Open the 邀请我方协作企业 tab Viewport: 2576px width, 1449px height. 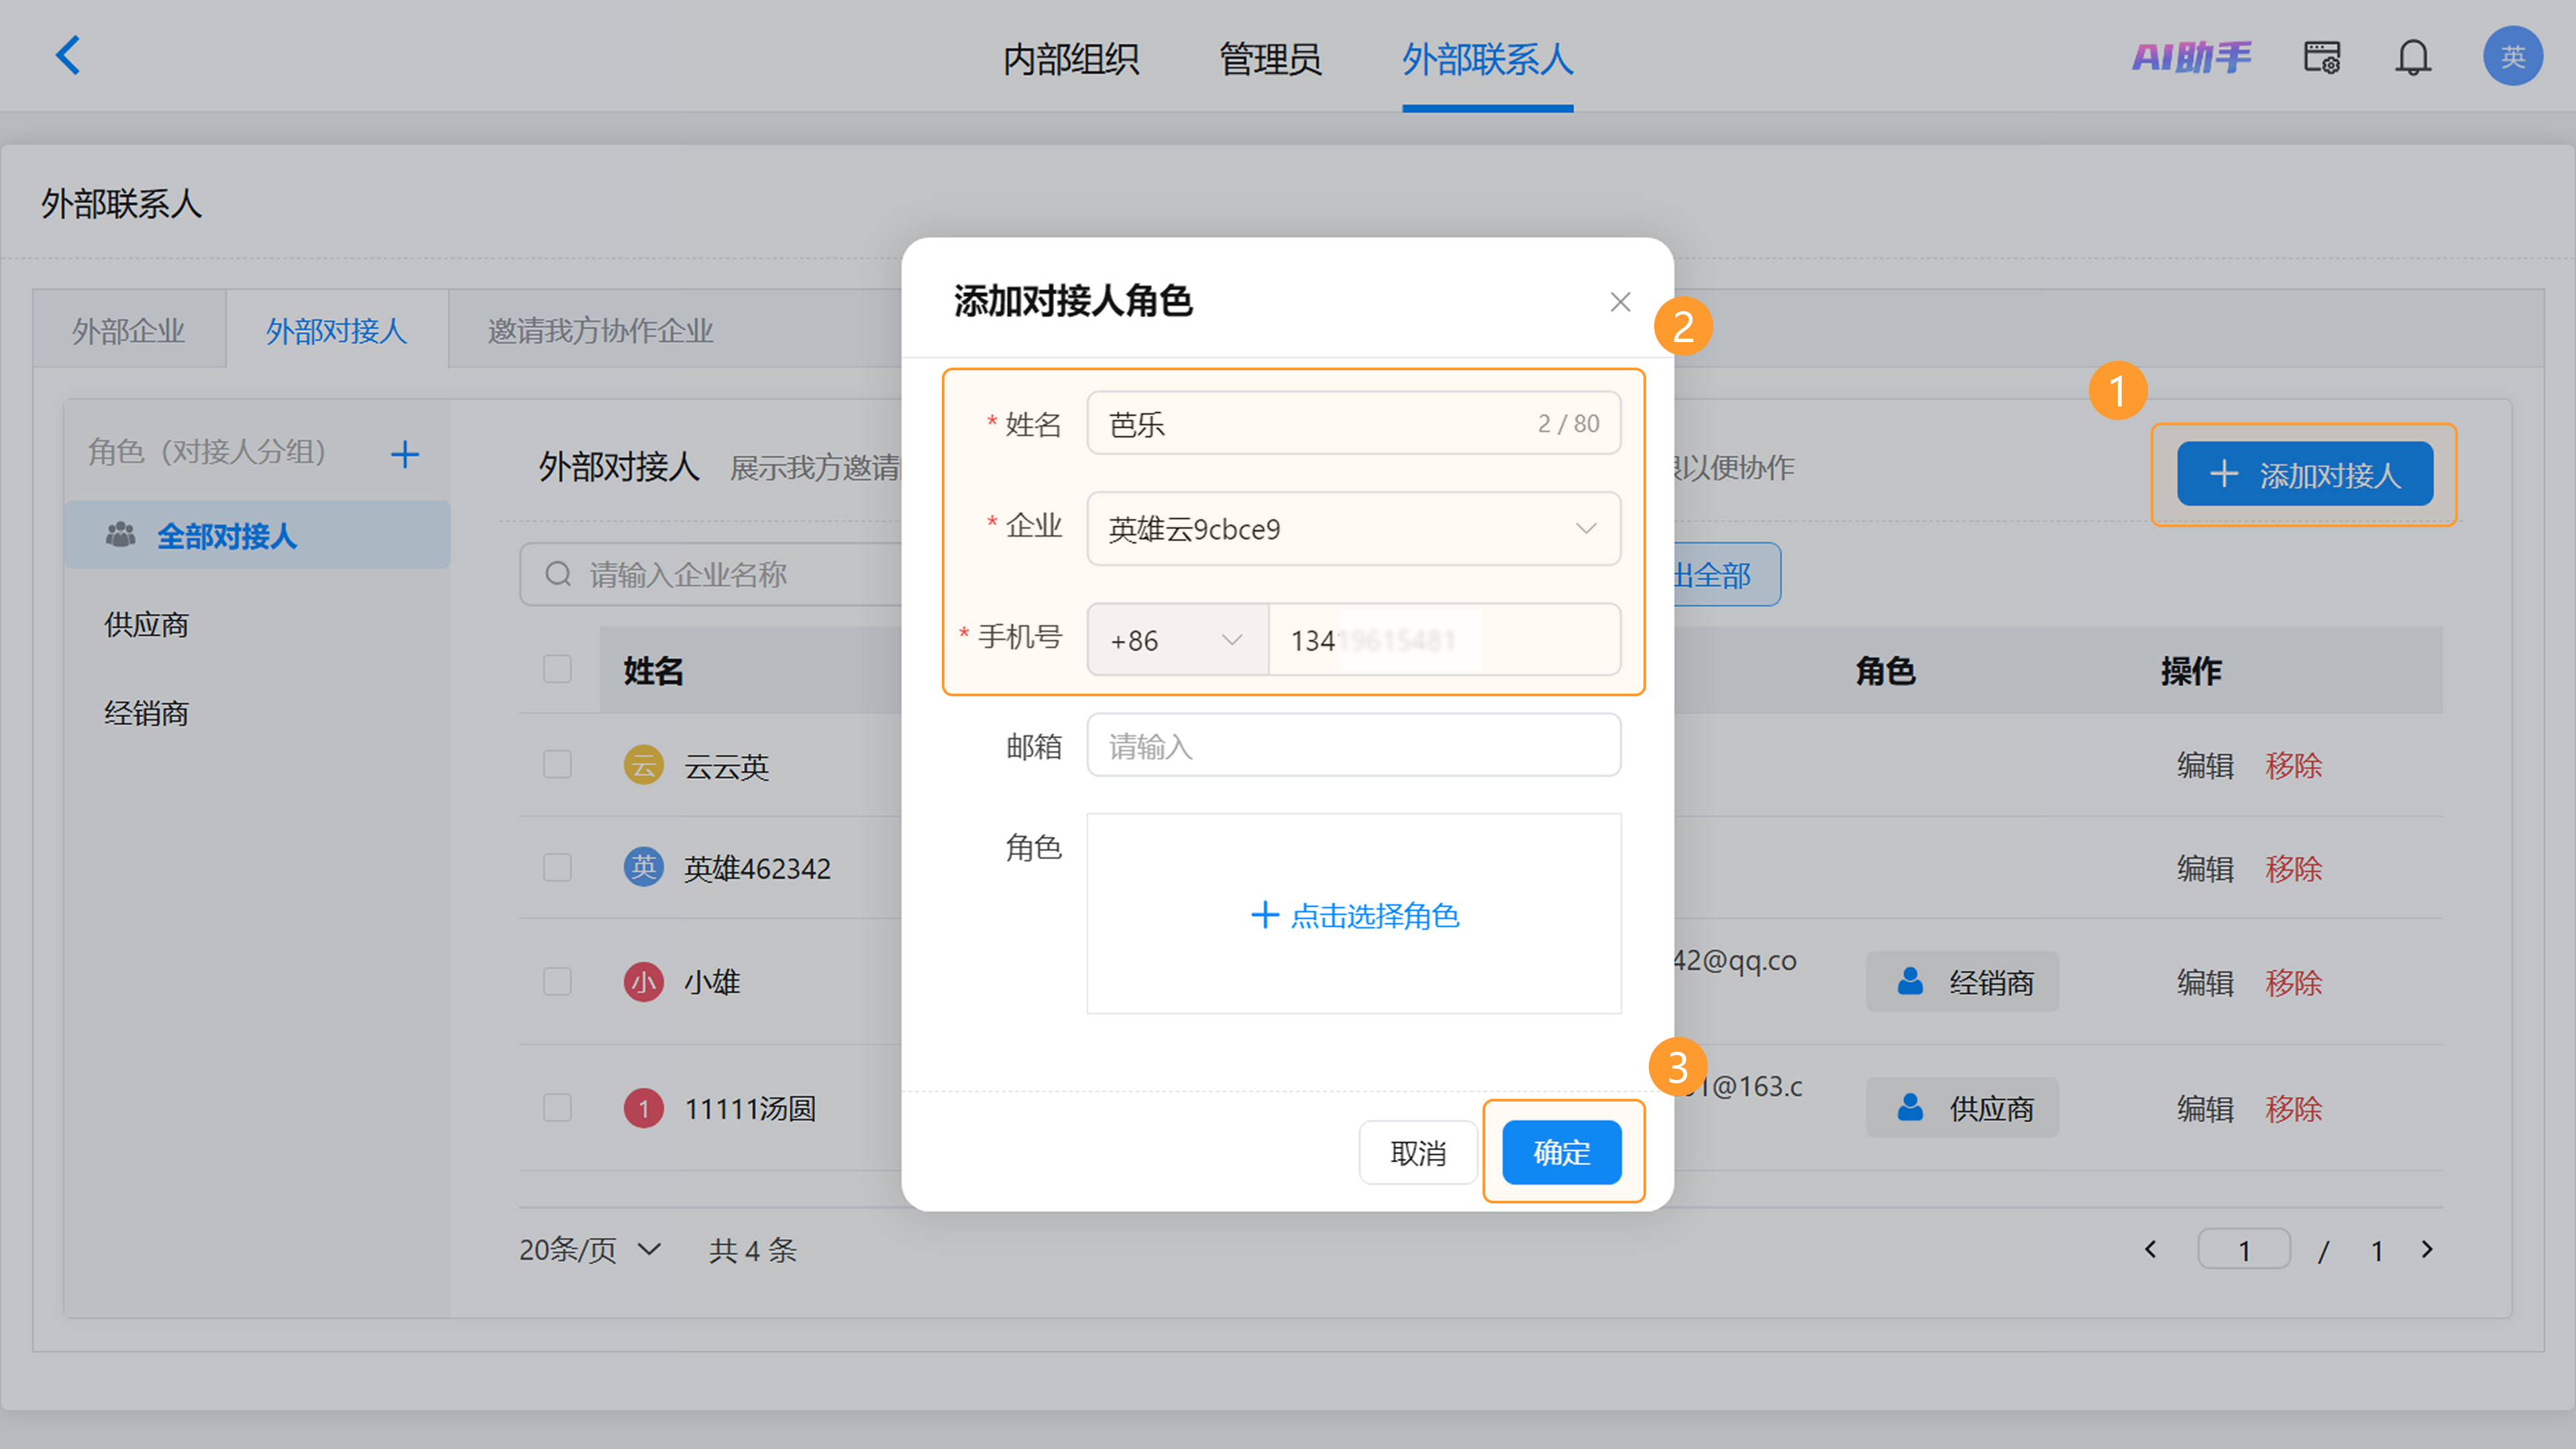(601, 330)
